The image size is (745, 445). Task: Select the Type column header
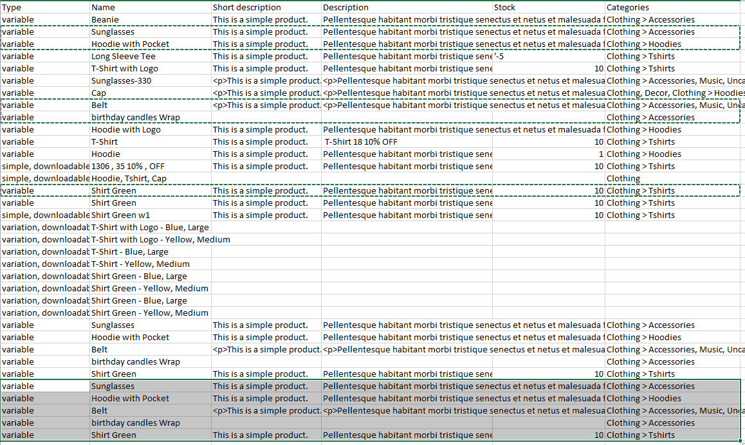pyautogui.click(x=13, y=7)
